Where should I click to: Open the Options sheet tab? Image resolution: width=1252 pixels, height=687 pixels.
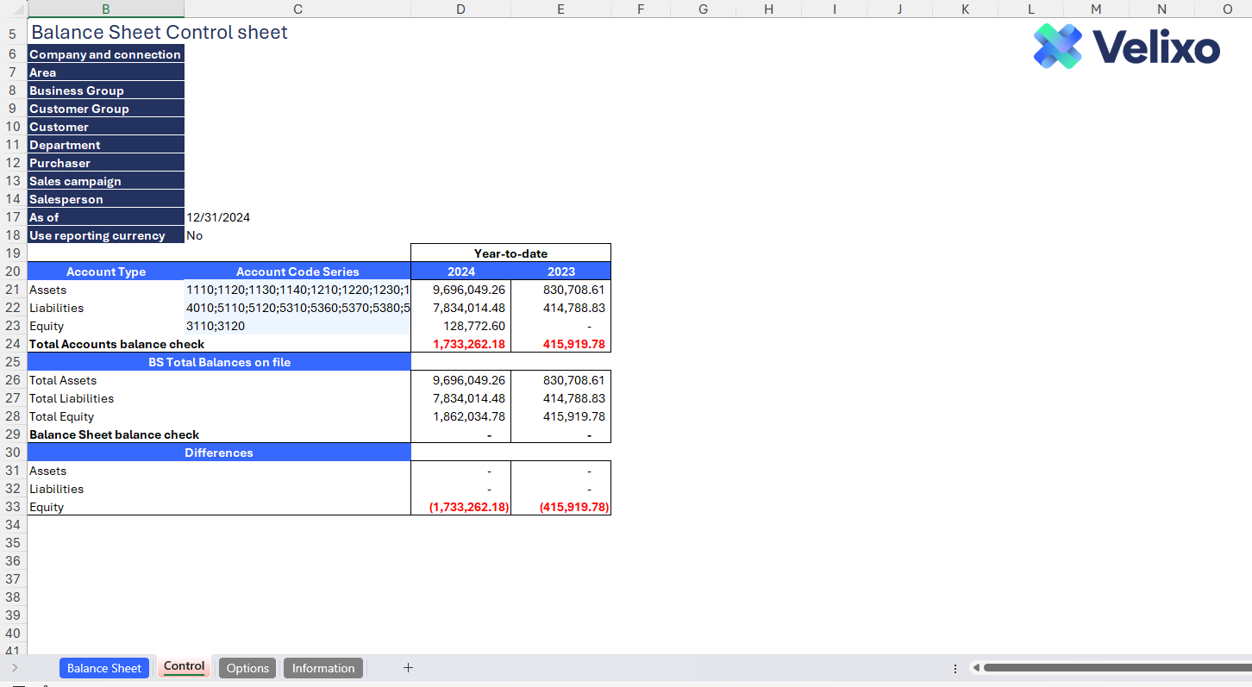coord(247,668)
